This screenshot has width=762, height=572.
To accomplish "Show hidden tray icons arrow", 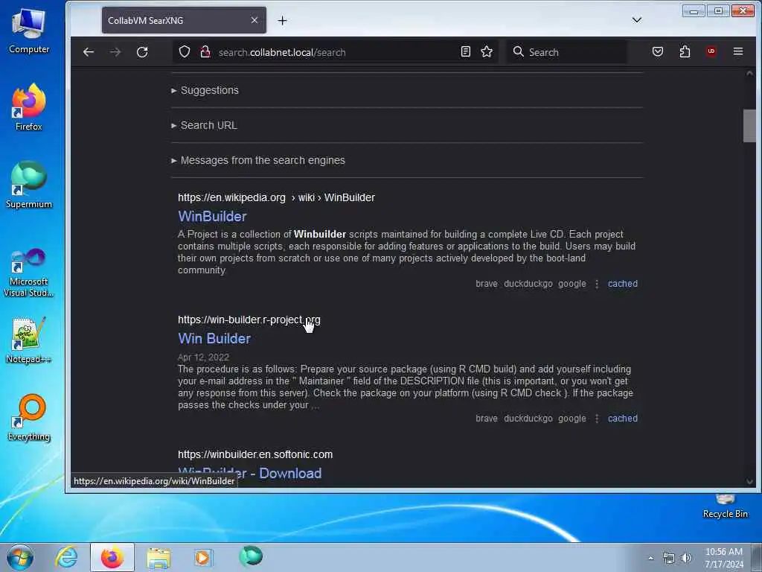I will click(x=650, y=558).
